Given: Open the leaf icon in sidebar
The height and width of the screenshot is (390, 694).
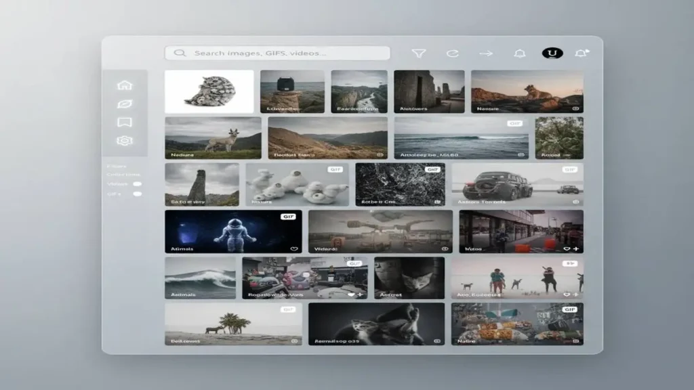Looking at the screenshot, I should pyautogui.click(x=124, y=104).
